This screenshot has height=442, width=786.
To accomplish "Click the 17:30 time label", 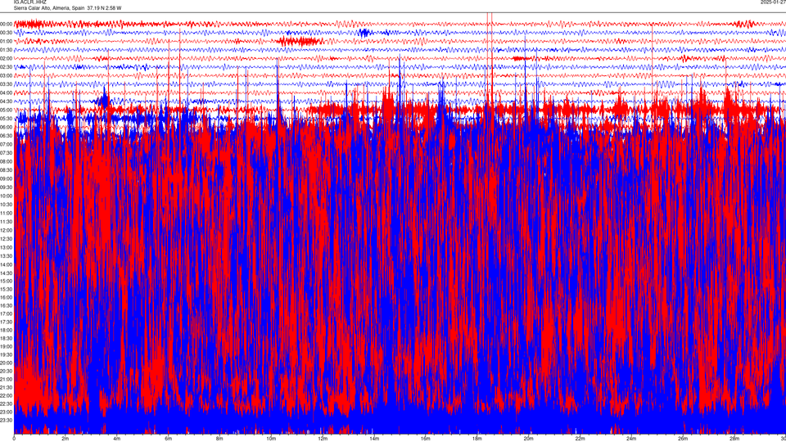I will pyautogui.click(x=7, y=322).
